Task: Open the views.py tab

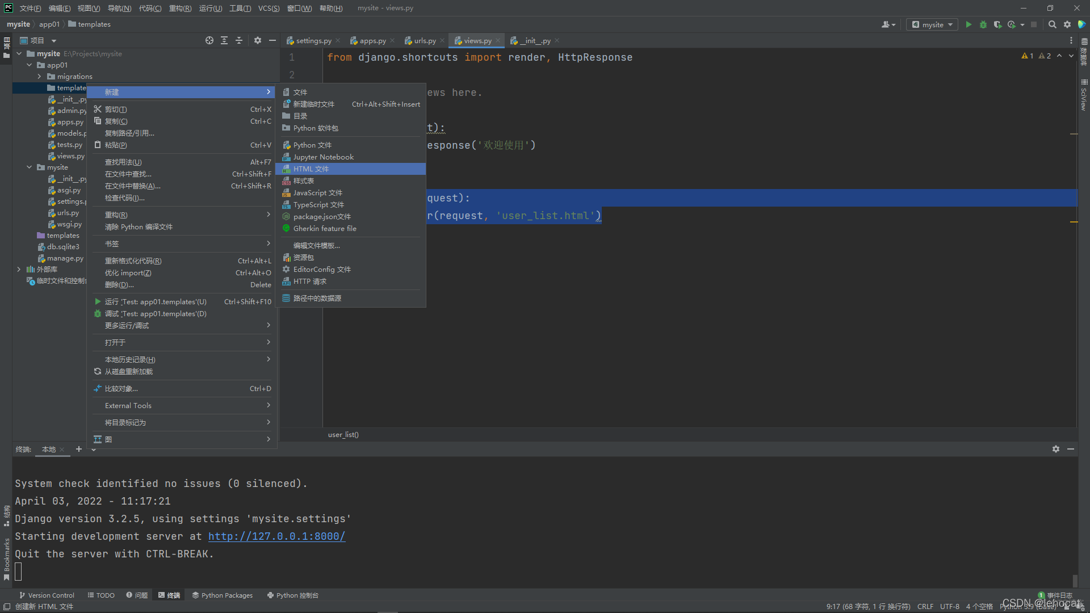Action: click(475, 40)
